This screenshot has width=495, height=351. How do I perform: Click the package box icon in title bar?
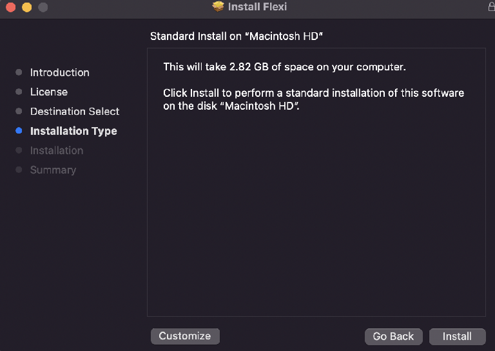tap(218, 6)
